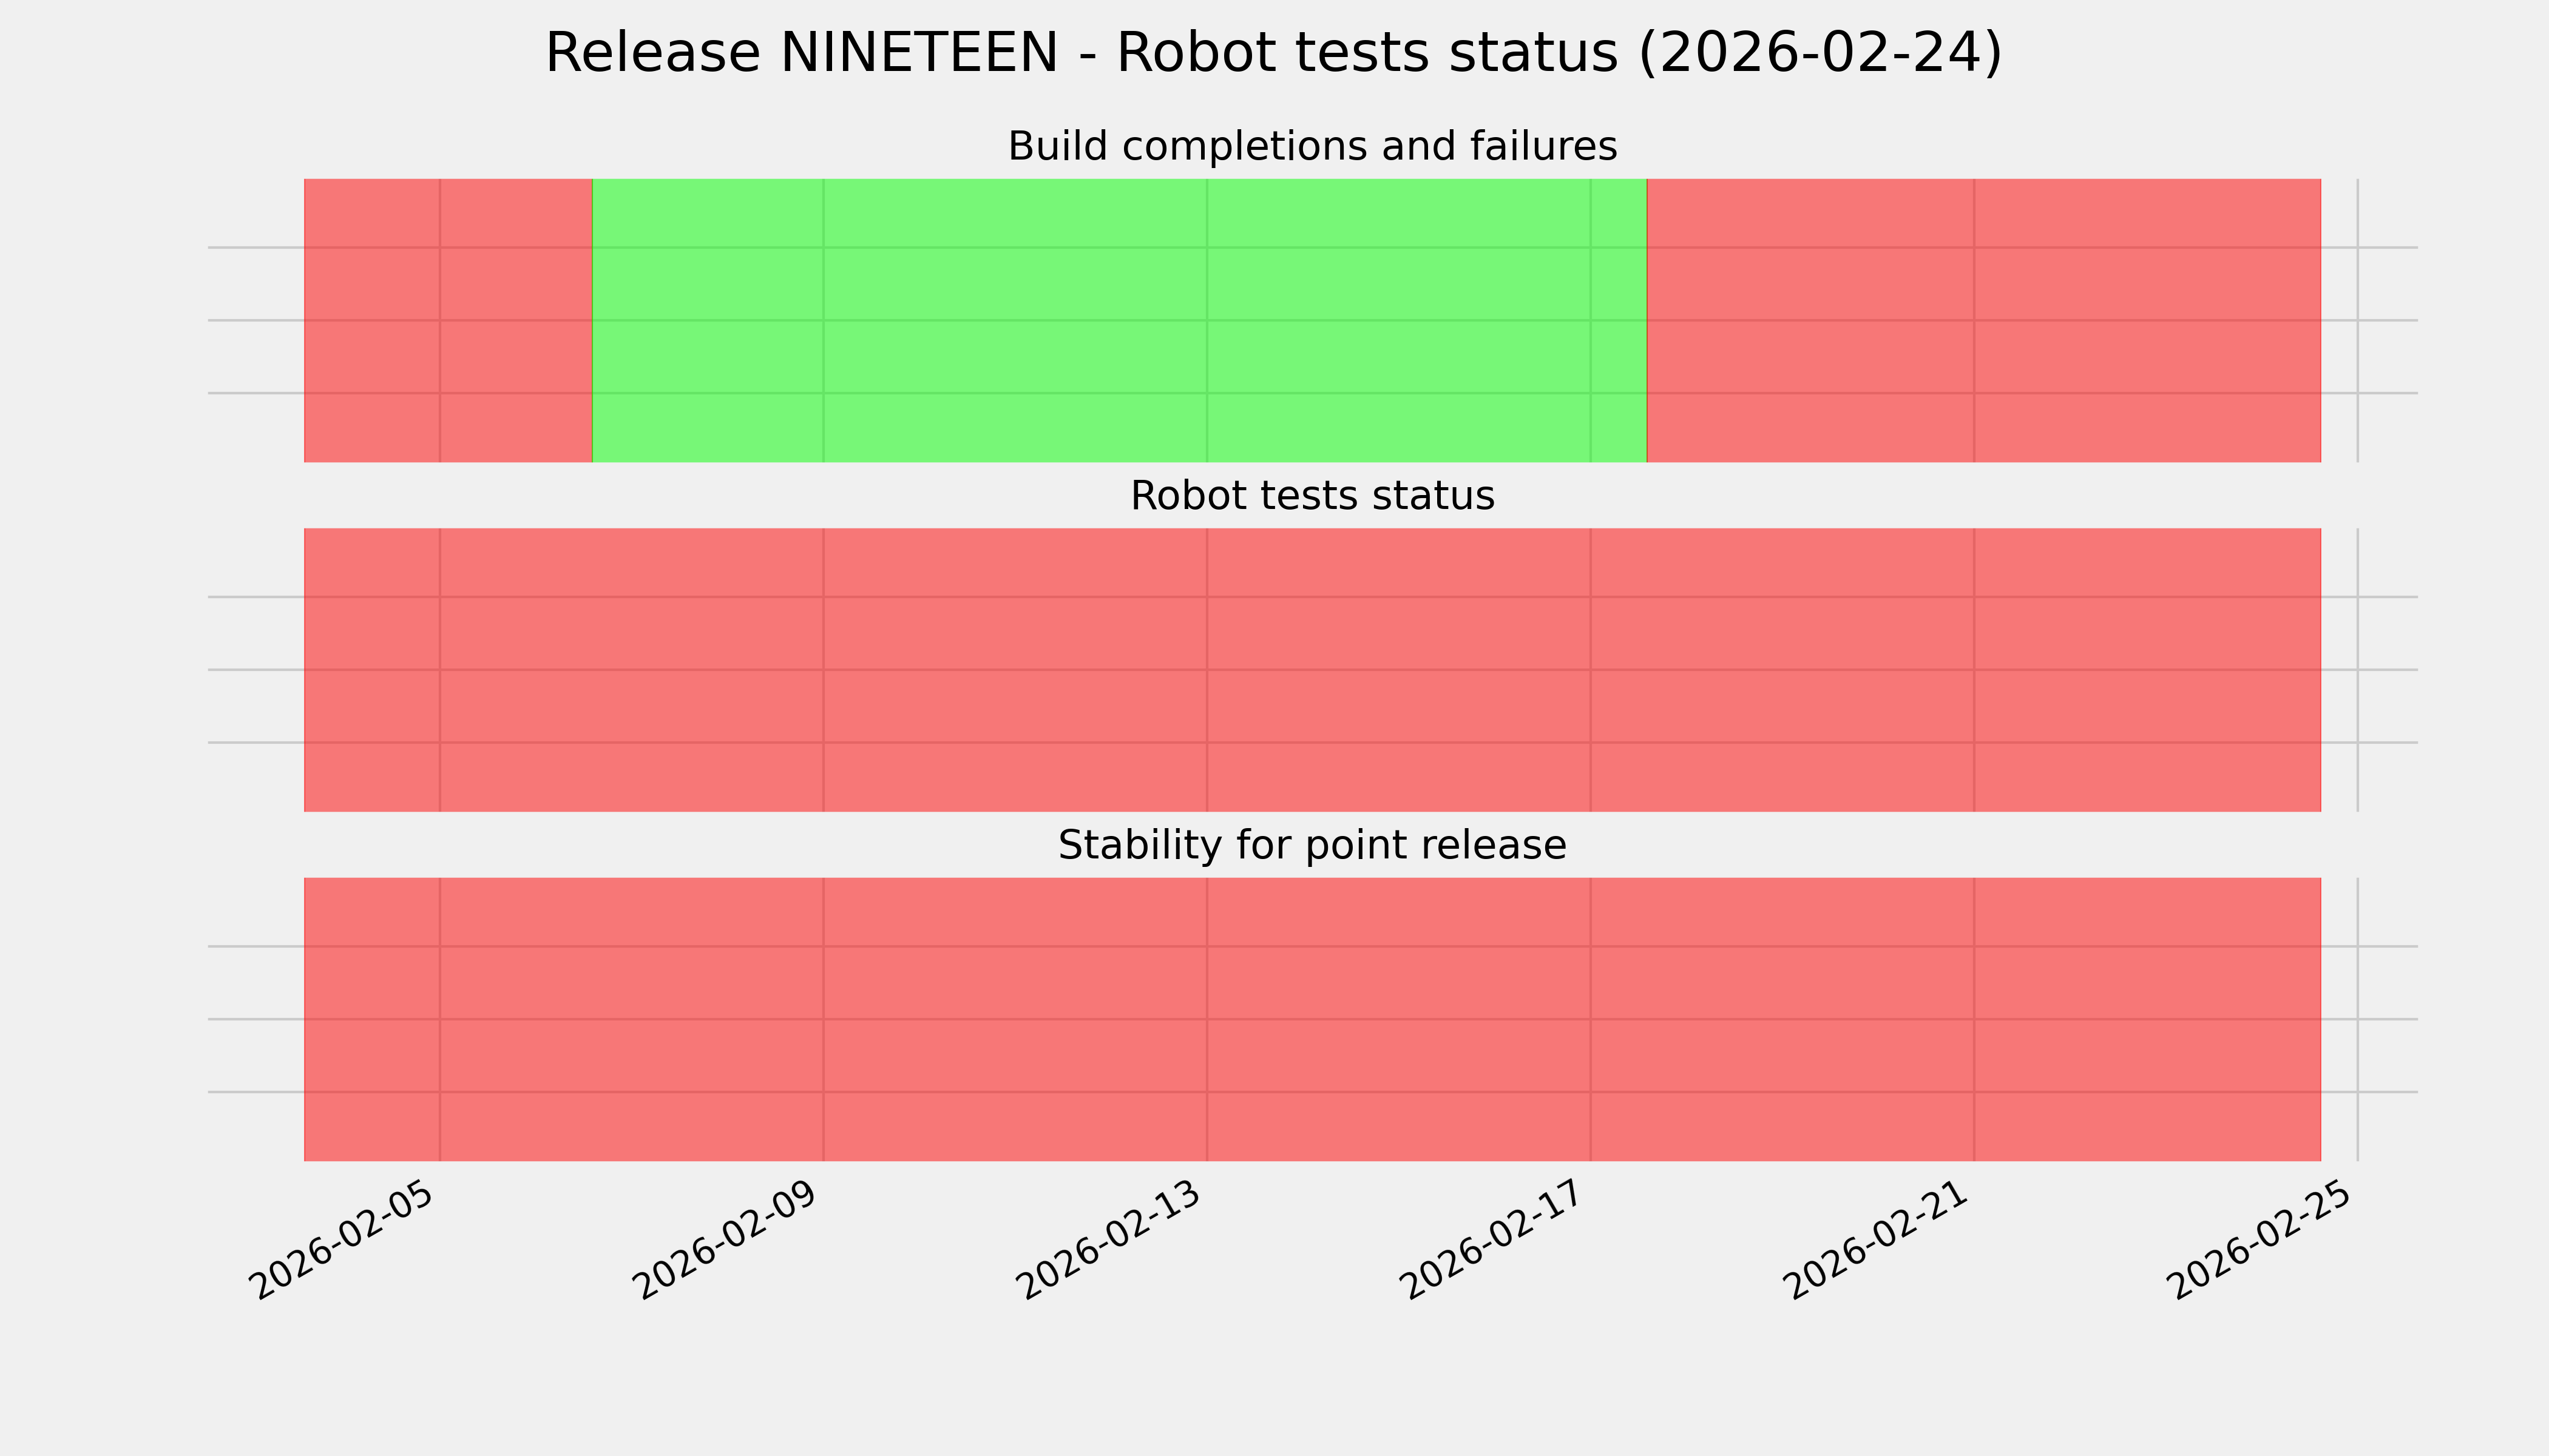Click the 2026-02-25 vertical gridline in the bottom chart

pos(2358,1019)
